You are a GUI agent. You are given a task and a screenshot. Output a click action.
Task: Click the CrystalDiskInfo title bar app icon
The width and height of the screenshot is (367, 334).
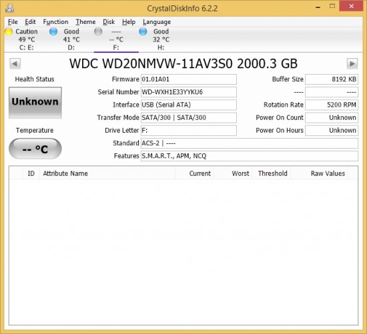pos(10,8)
